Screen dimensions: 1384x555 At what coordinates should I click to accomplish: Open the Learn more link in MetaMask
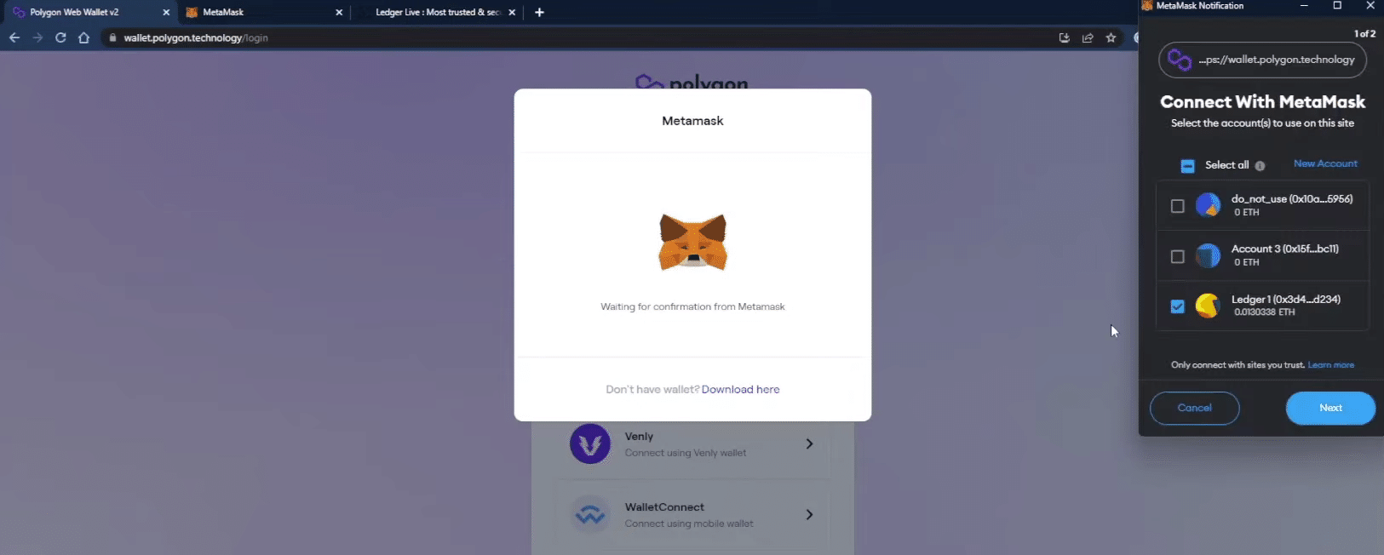click(1330, 365)
